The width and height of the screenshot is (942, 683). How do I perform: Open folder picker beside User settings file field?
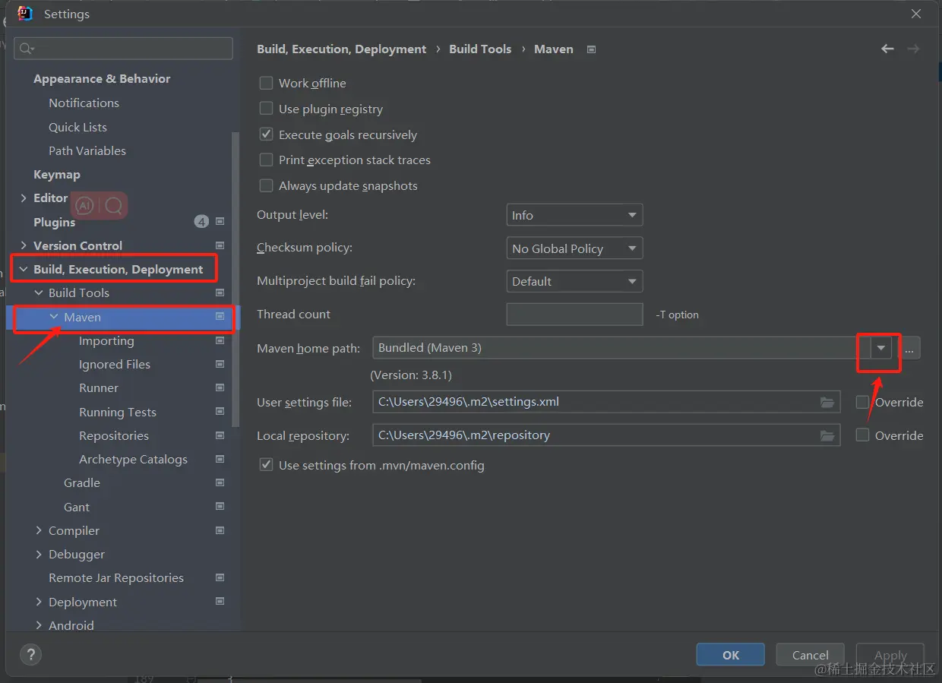(827, 402)
